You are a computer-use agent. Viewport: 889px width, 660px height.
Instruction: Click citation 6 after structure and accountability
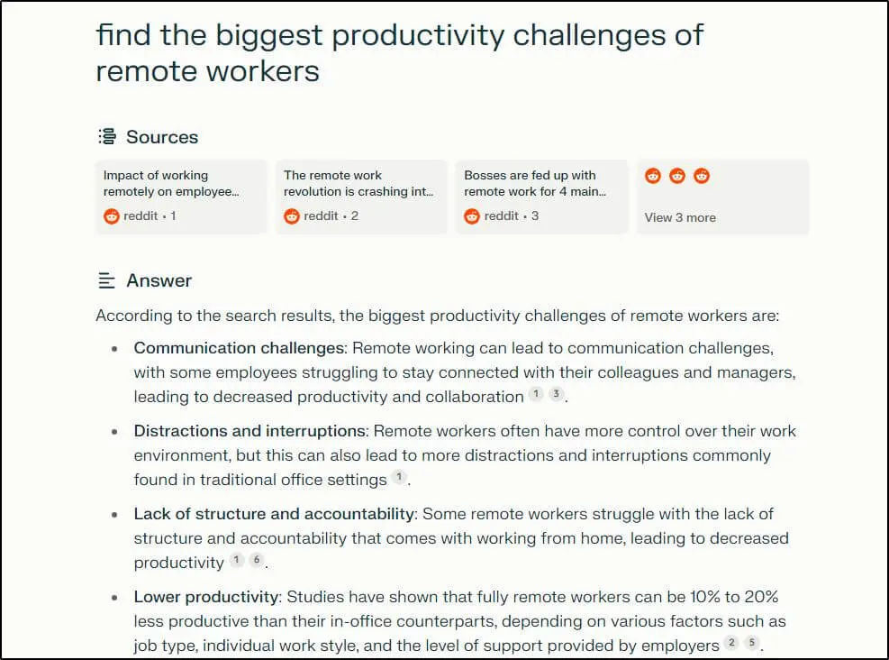click(257, 560)
